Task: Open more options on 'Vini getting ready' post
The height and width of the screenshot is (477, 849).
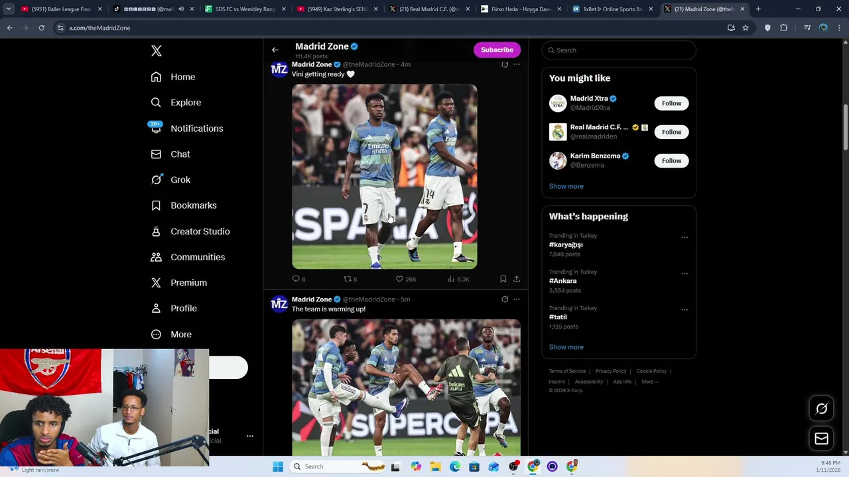Action: coord(517,64)
